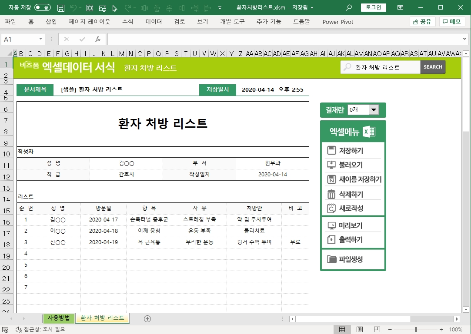Open the 삽입 ribbon tab
Screen dimensions: 471x334
(x=51, y=22)
